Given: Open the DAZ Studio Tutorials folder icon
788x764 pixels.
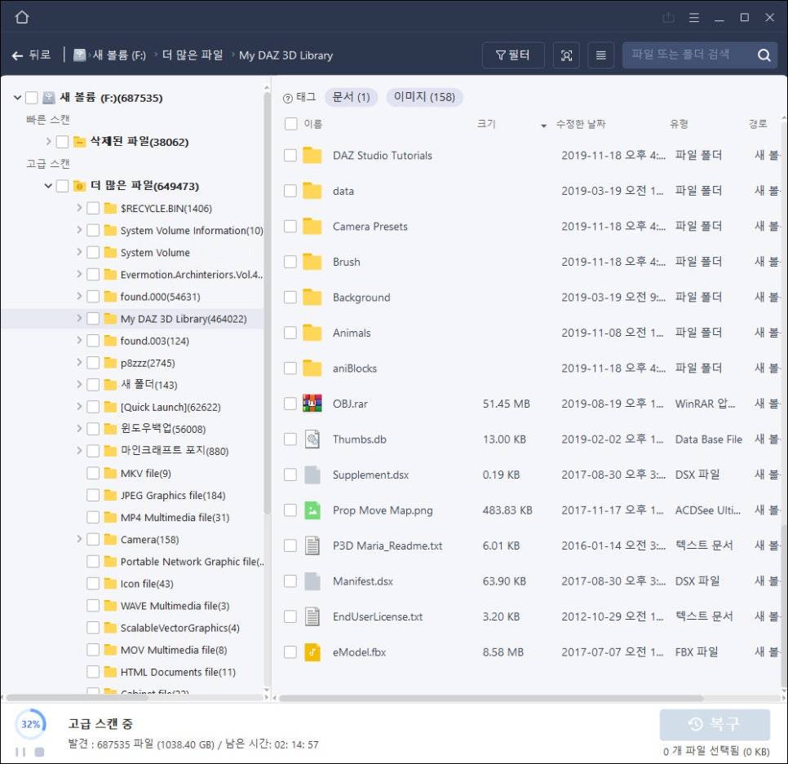Looking at the screenshot, I should point(312,155).
